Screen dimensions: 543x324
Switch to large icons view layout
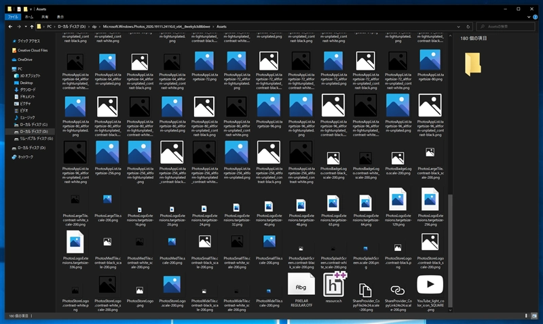[534, 316]
